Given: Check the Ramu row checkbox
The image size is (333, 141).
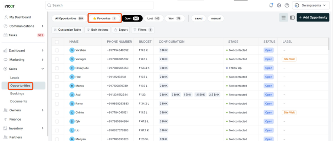Looking at the screenshot, I should tap(57, 104).
